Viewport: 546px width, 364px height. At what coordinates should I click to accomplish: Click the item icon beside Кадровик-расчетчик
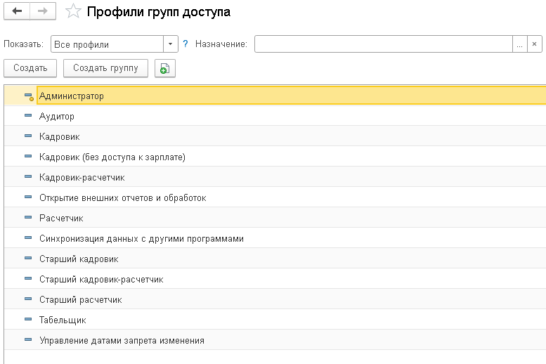coord(28,177)
